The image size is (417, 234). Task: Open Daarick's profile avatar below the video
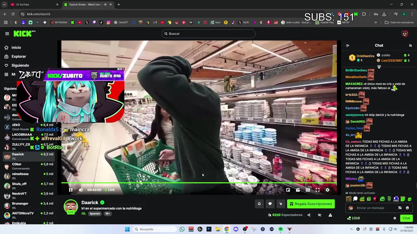pos(71,207)
